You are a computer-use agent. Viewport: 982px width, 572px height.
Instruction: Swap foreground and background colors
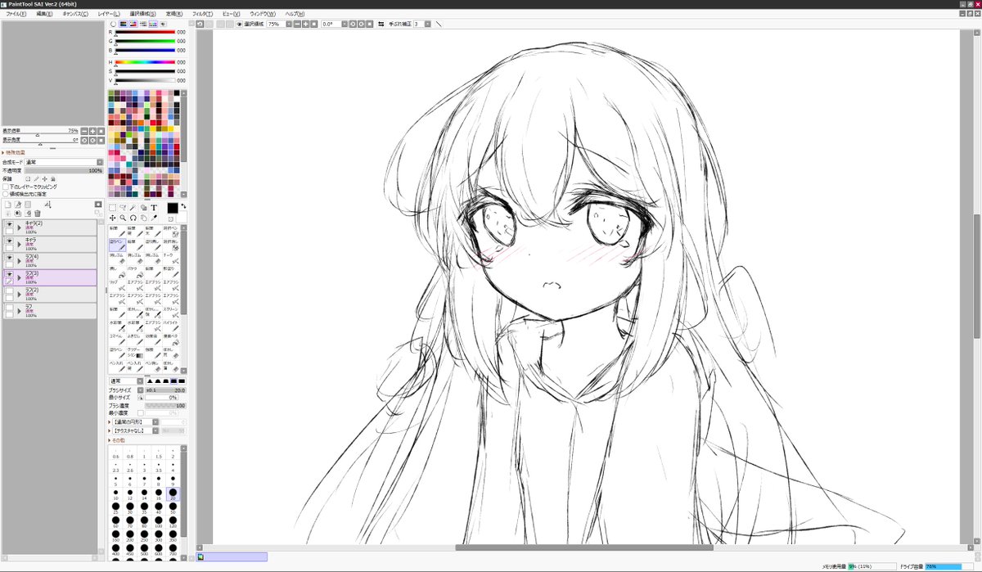(183, 206)
